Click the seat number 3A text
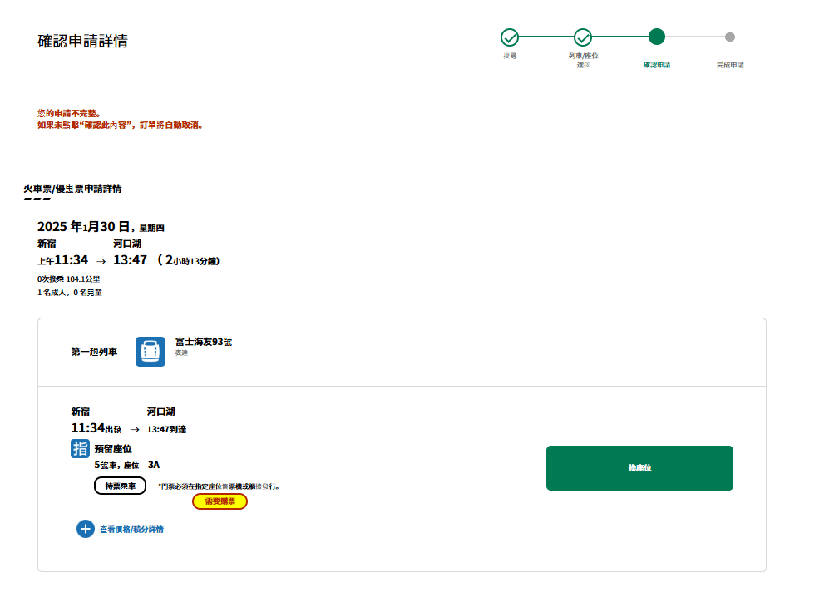824x597 pixels. pyautogui.click(x=154, y=465)
